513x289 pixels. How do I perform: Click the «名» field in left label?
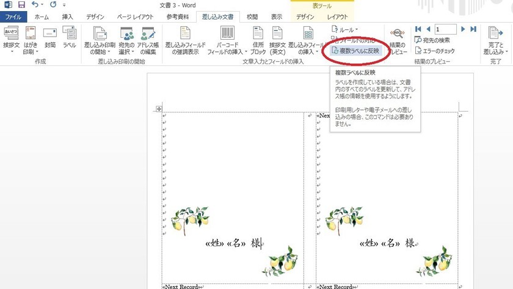[x=236, y=243]
